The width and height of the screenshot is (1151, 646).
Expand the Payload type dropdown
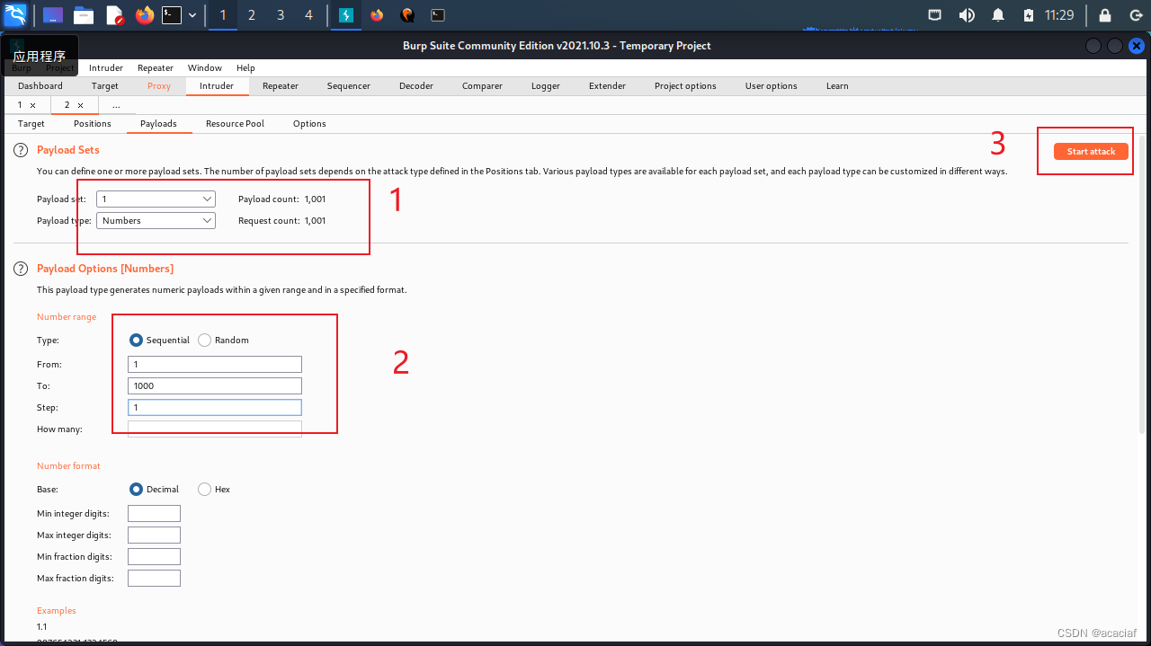156,220
